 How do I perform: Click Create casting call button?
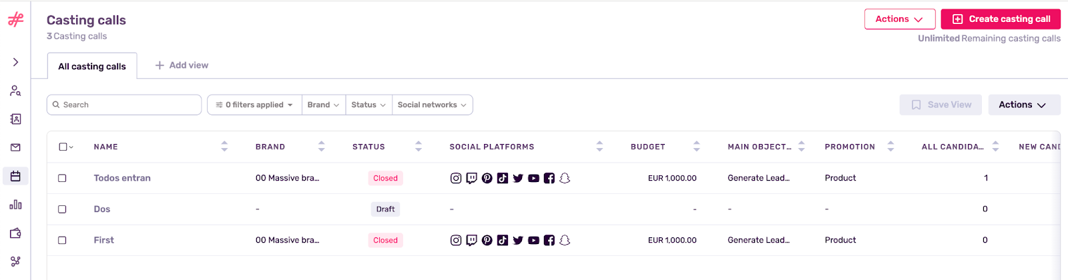(1001, 19)
